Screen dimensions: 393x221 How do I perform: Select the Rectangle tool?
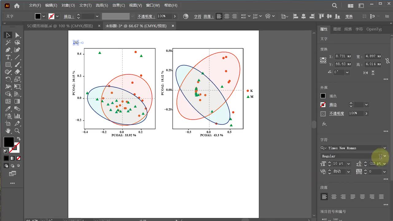[x=8, y=65]
